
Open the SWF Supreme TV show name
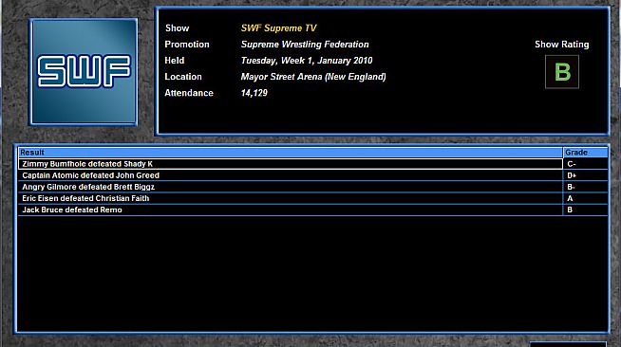[278, 28]
